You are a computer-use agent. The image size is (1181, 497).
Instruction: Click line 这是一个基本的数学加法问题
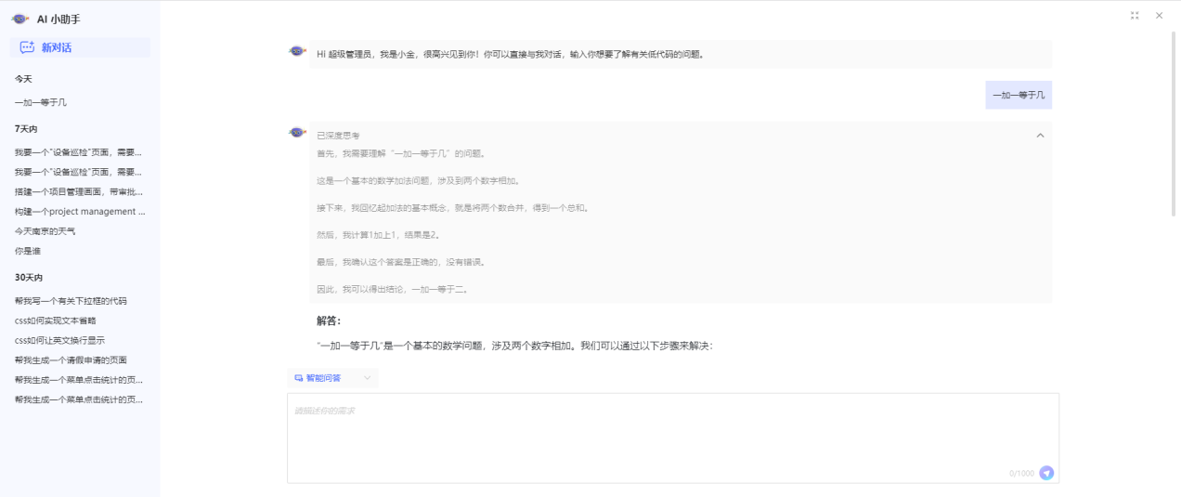point(420,181)
